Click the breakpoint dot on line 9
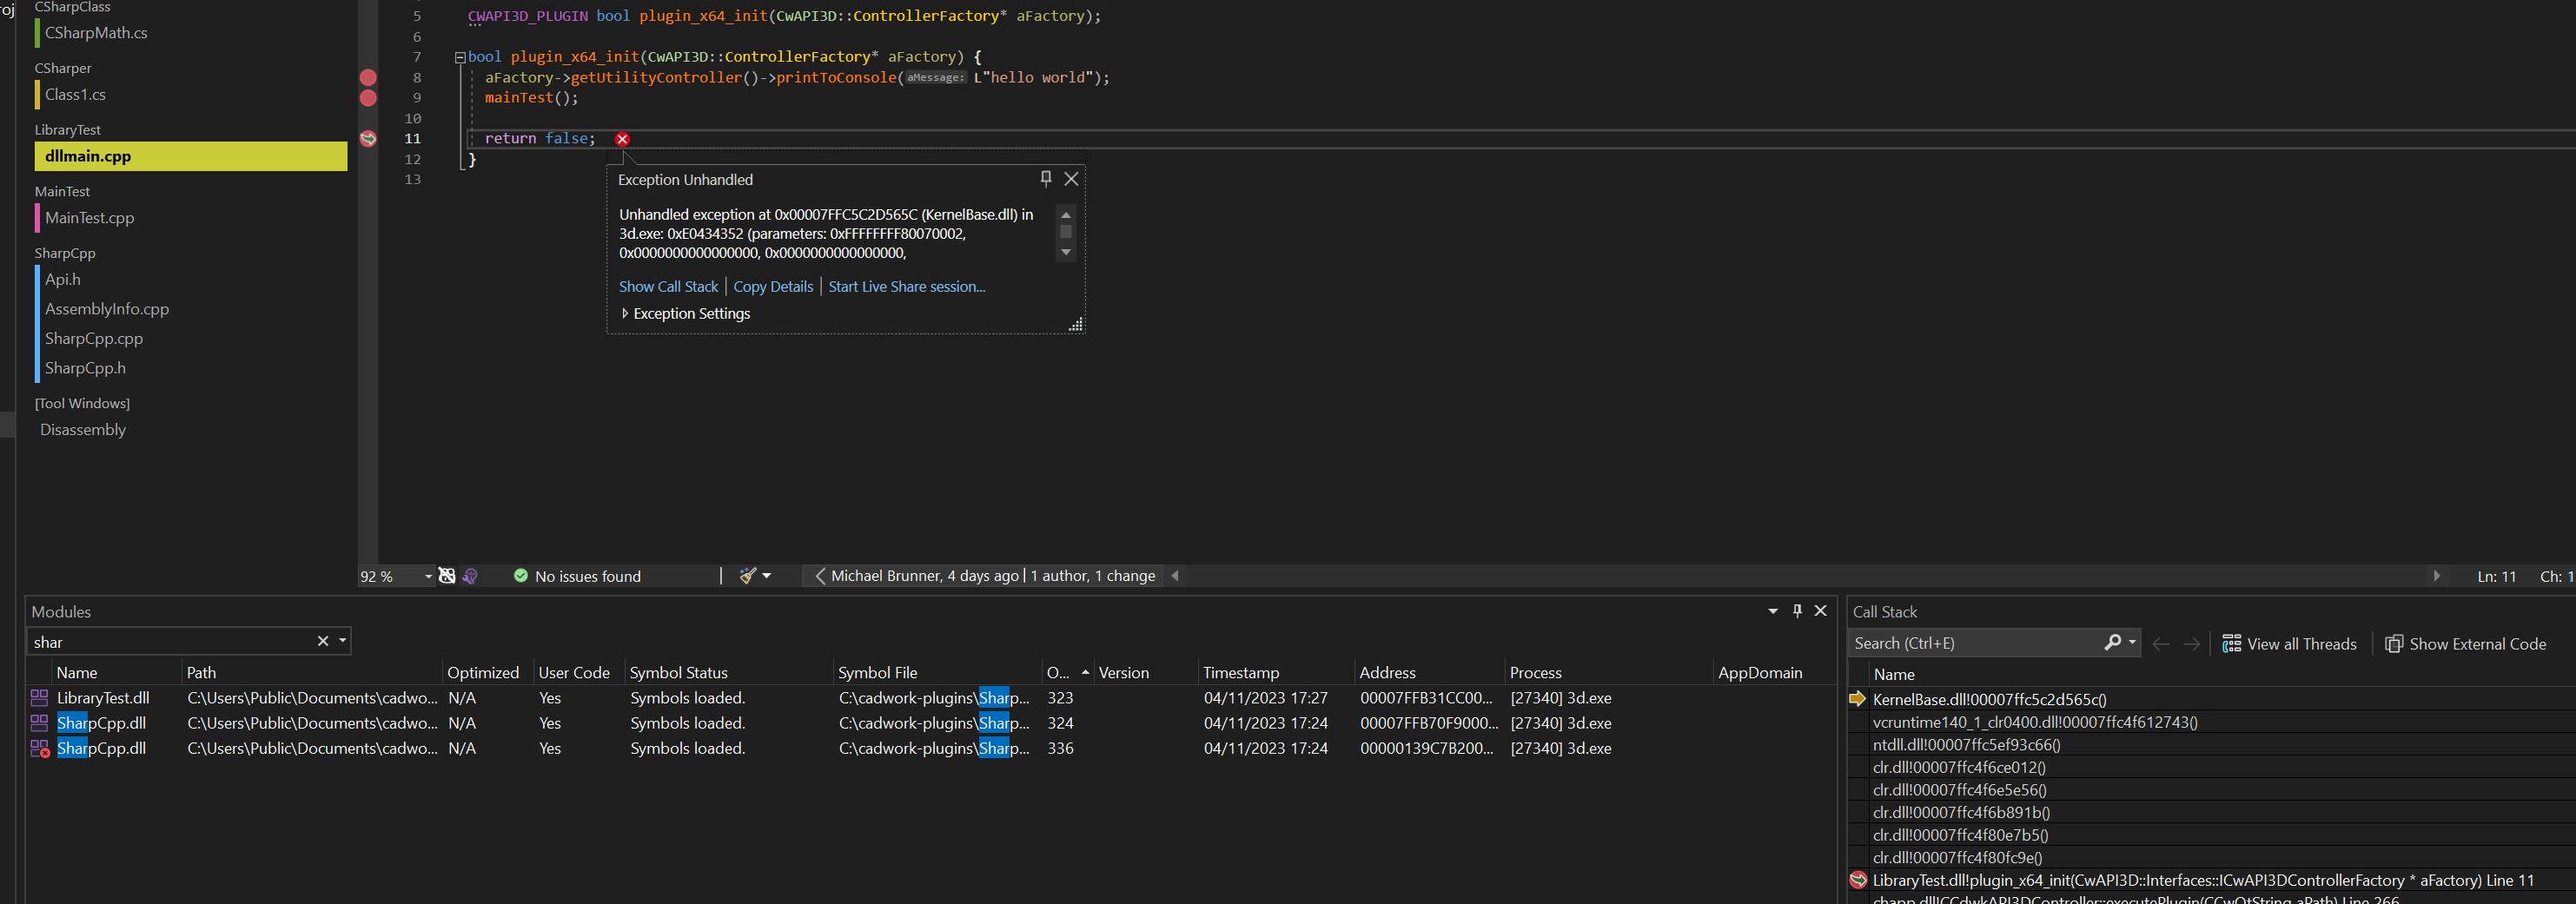2576x904 pixels. [x=368, y=98]
